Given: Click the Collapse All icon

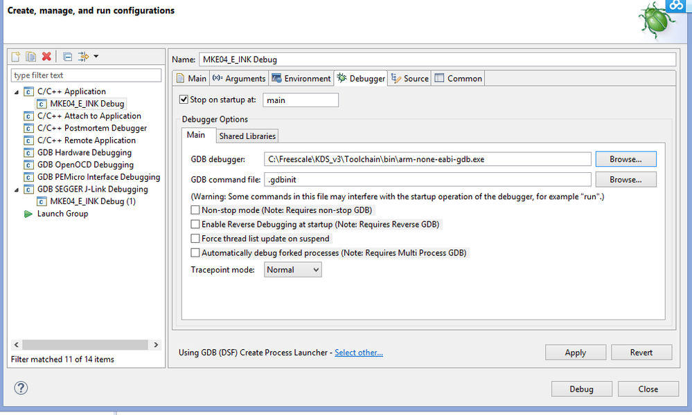Looking at the screenshot, I should click(67, 57).
